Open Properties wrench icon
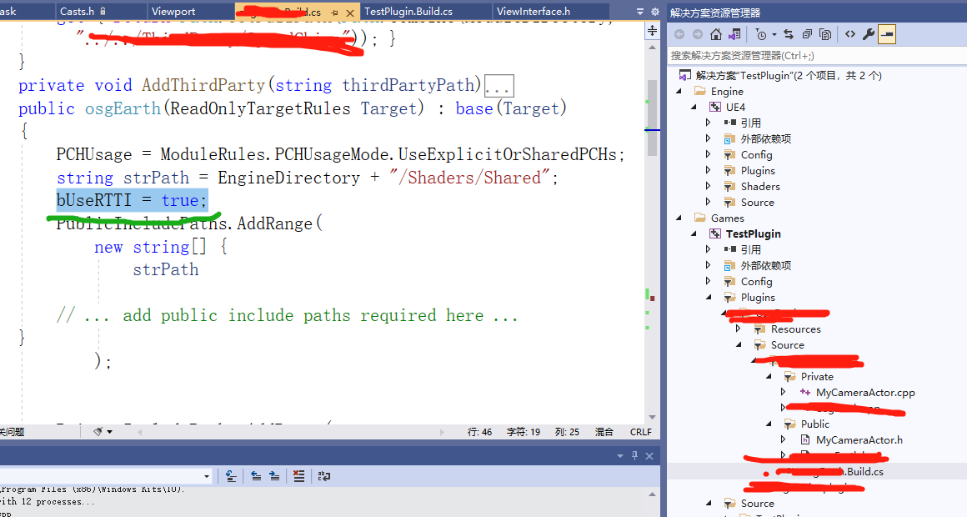The image size is (967, 517). click(x=869, y=34)
